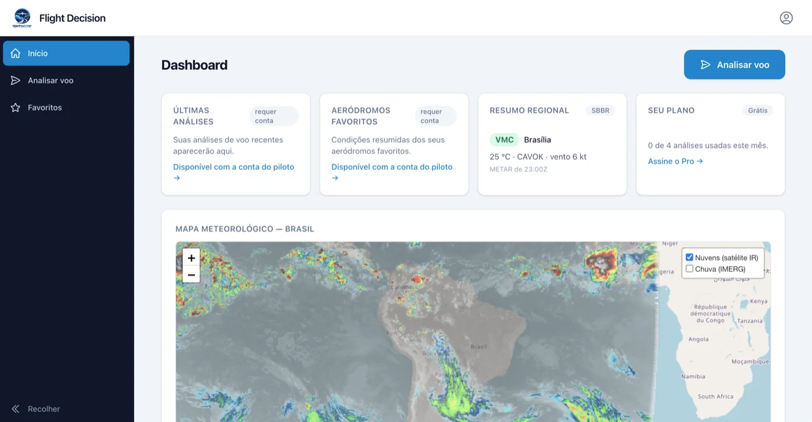Click the 25 °C · CAVOK · vento 6 kt line
Image resolution: width=812 pixels, height=422 pixels.
(x=538, y=157)
